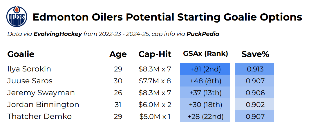The image size is (311, 127).
Task: Click Binnington's 0.902 save percentage cell
Action: click(255, 104)
